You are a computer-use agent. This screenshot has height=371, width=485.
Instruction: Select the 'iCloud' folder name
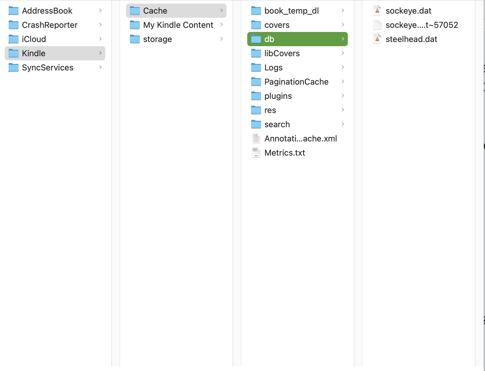point(34,39)
